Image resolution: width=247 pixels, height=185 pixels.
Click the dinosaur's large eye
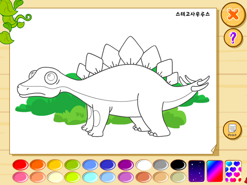[x=51, y=78]
